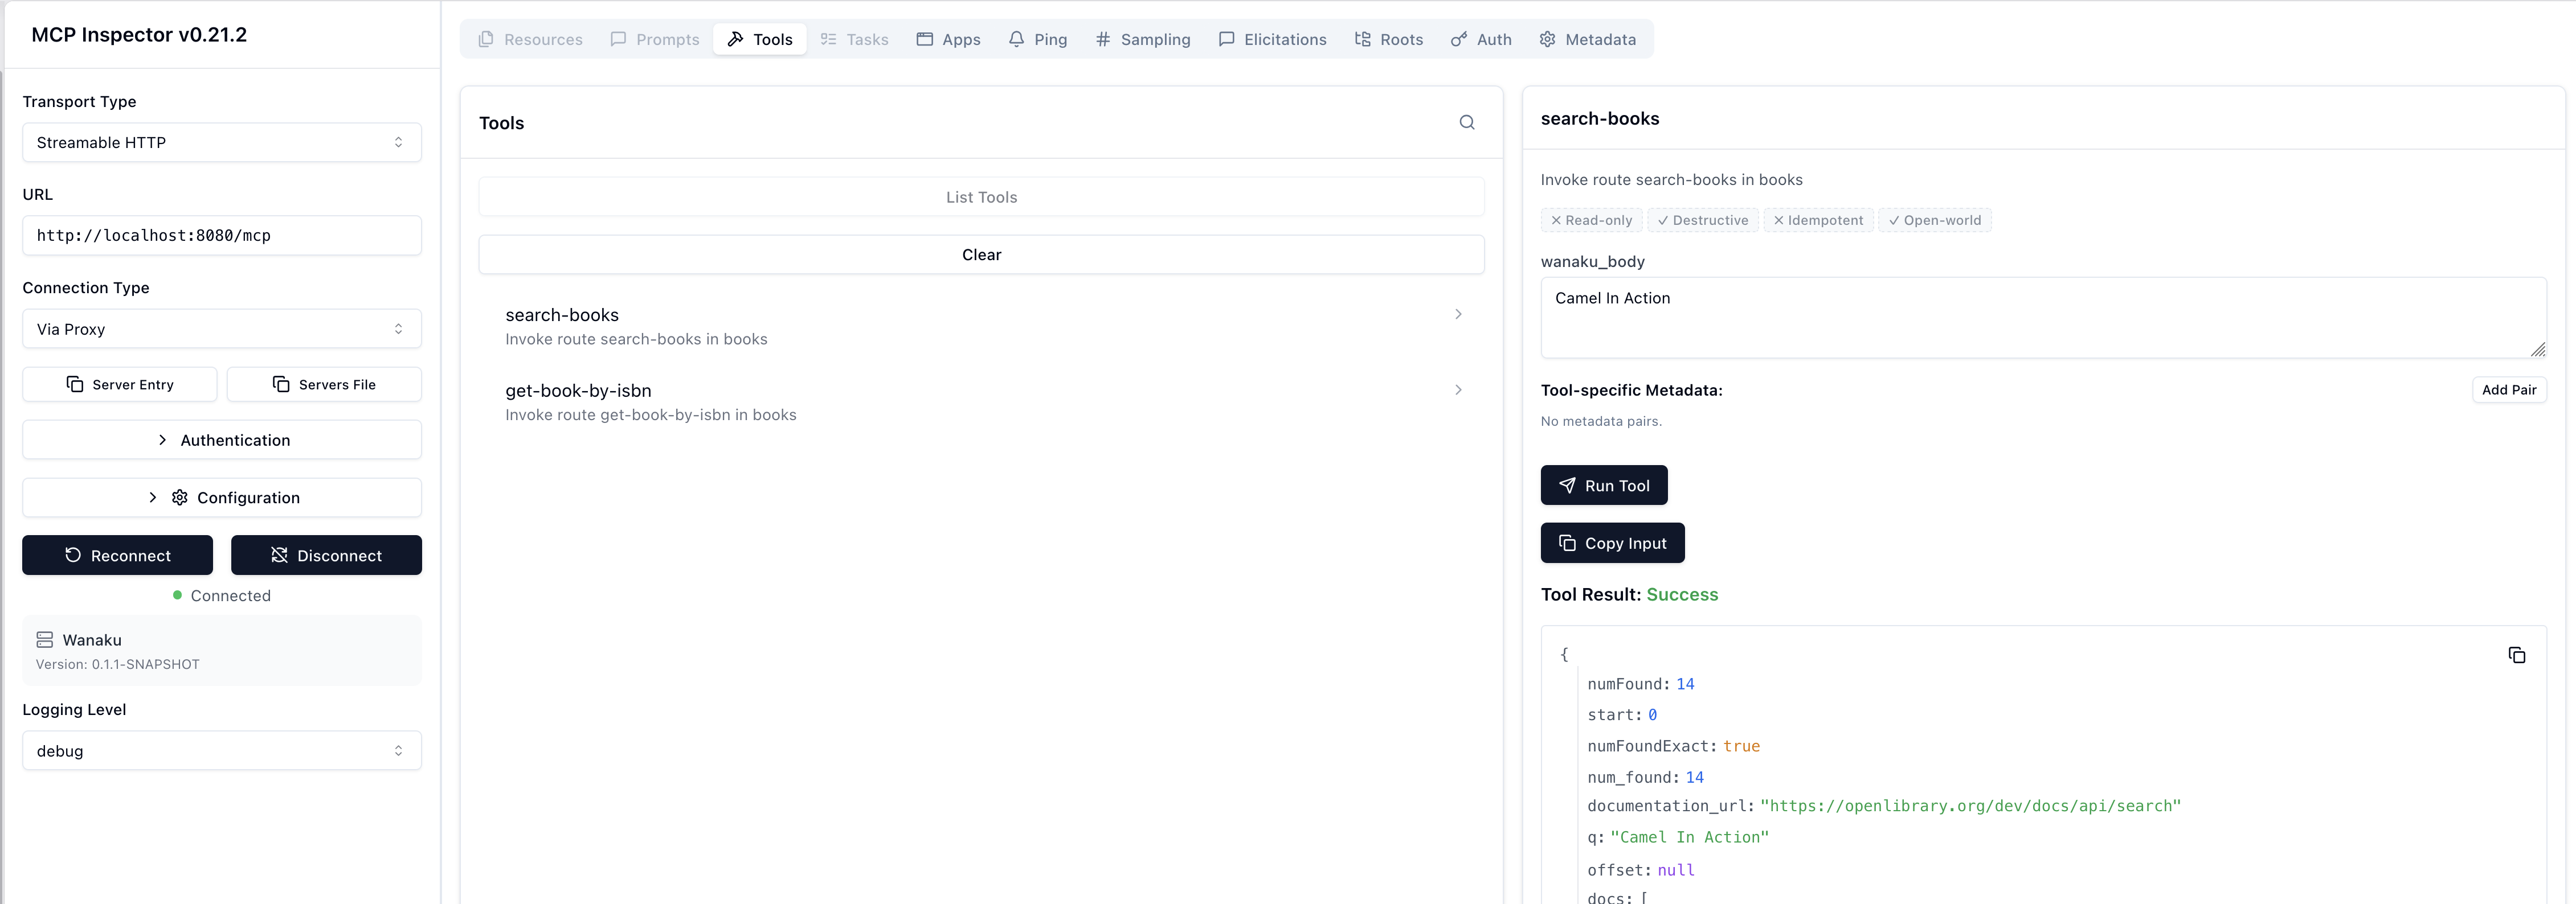Click the copy icon on Server Entry
The image size is (2576, 904).
[75, 385]
